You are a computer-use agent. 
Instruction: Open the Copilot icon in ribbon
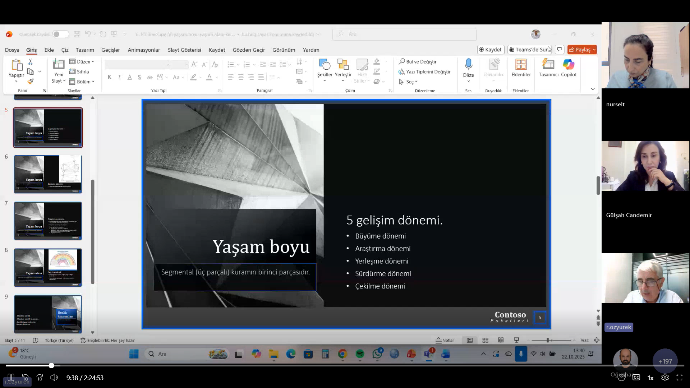tap(569, 65)
